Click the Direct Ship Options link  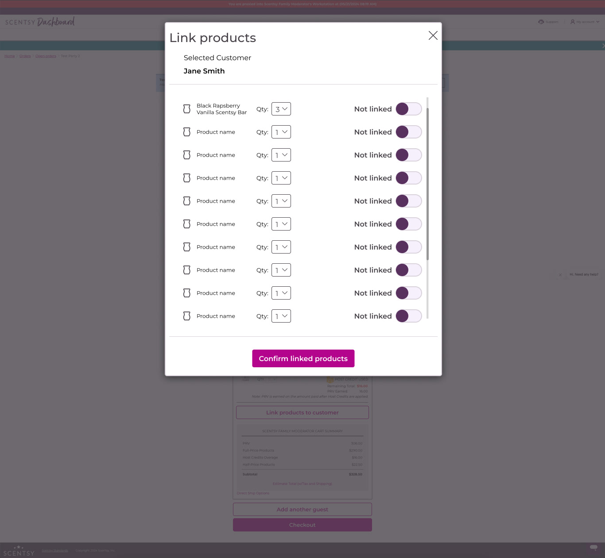[x=253, y=493]
